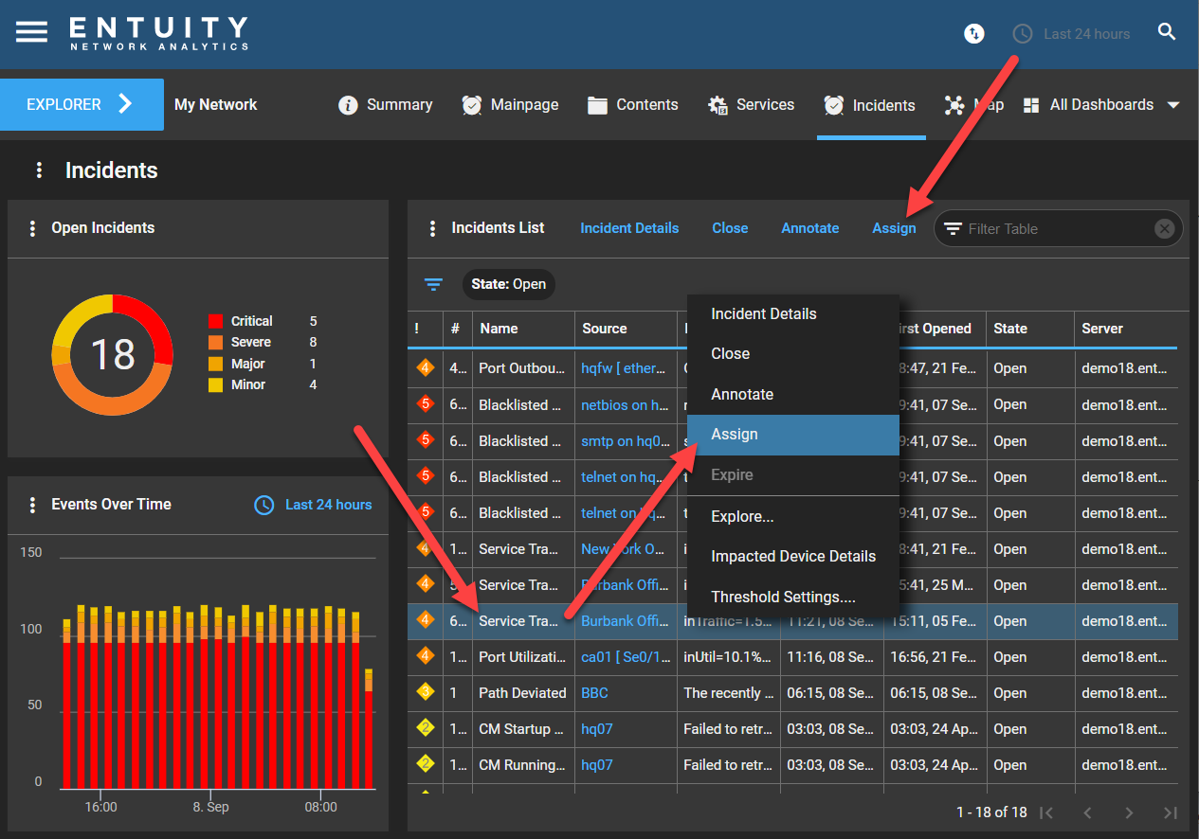
Task: Open the hq07 source link
Action: [x=596, y=729]
